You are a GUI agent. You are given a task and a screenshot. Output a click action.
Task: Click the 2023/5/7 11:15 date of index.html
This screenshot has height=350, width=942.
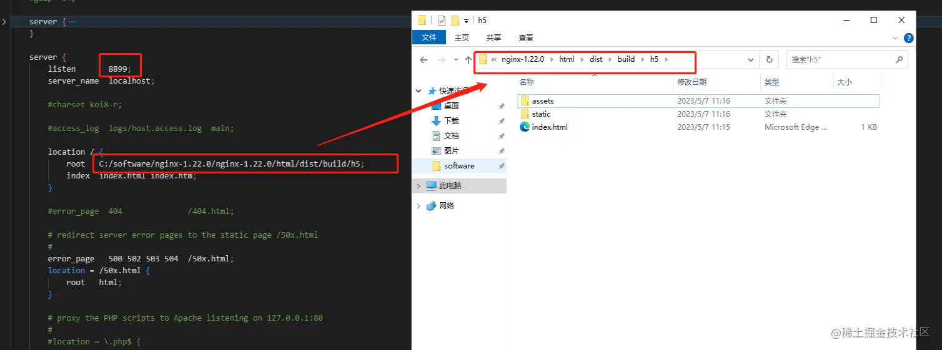(x=703, y=127)
